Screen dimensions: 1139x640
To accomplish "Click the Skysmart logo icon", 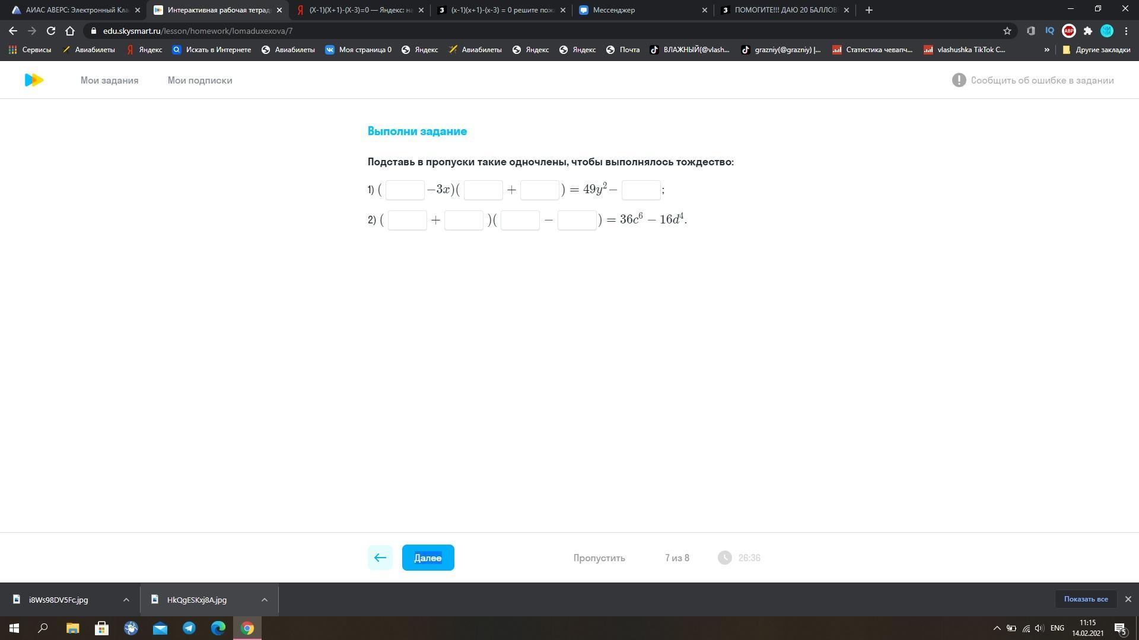I will pyautogui.click(x=34, y=80).
